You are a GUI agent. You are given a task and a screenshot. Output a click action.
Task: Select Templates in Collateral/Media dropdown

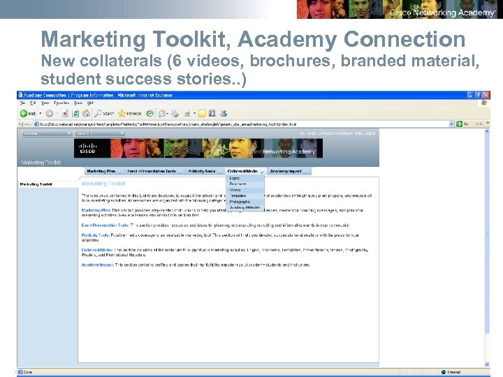click(x=245, y=195)
